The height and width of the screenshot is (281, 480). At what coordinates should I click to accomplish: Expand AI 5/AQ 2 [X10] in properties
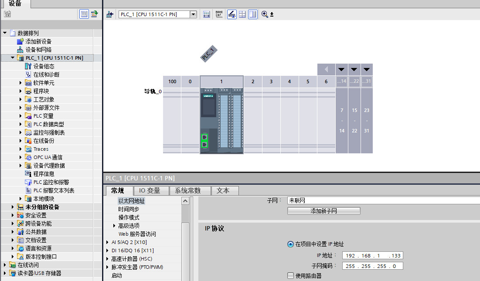click(107, 242)
